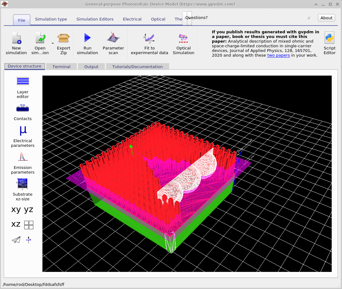Click the rotate view icon
The image size is (342, 289).
(x=28, y=240)
